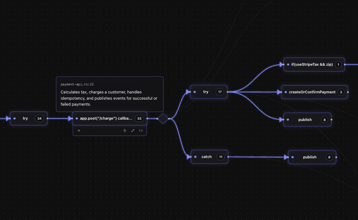Image resolution: width=358 pixels, height=220 pixels.
Task: Click the purple dot icon on the try 17 node
Action: pos(195,92)
